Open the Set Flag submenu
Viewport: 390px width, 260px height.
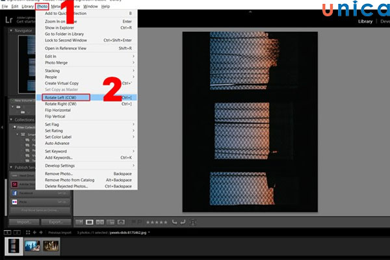86,124
